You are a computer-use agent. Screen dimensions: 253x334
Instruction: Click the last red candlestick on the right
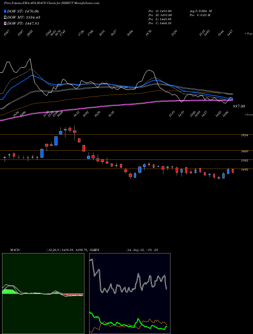tap(233, 171)
